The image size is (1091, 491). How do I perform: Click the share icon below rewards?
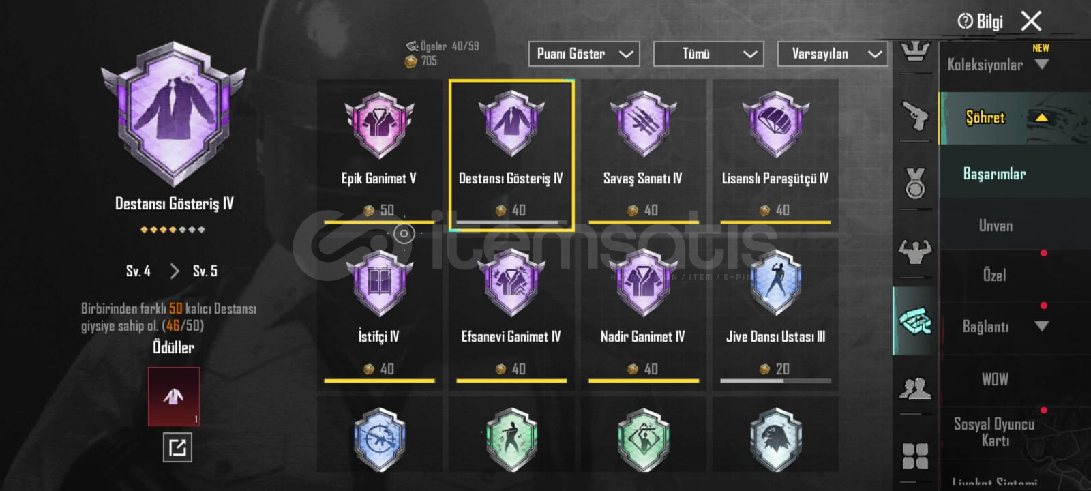[177, 448]
